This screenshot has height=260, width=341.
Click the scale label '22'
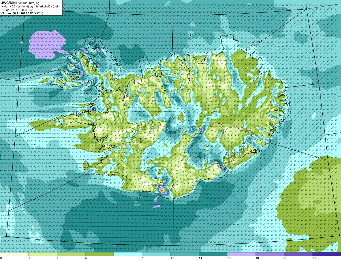(x=314, y=258)
